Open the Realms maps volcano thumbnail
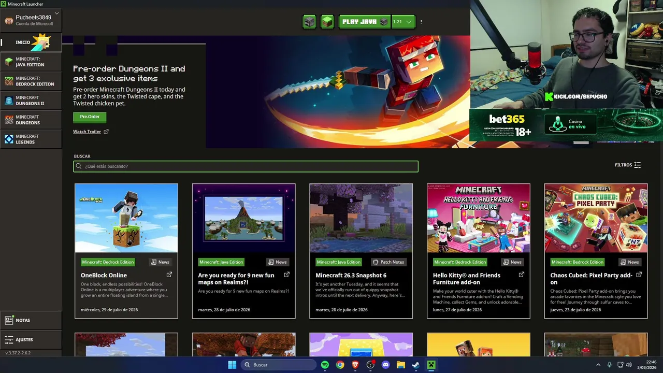This screenshot has height=373, width=663. click(243, 218)
